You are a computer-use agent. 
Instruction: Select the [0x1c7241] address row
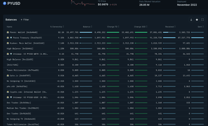(x=105, y=65)
